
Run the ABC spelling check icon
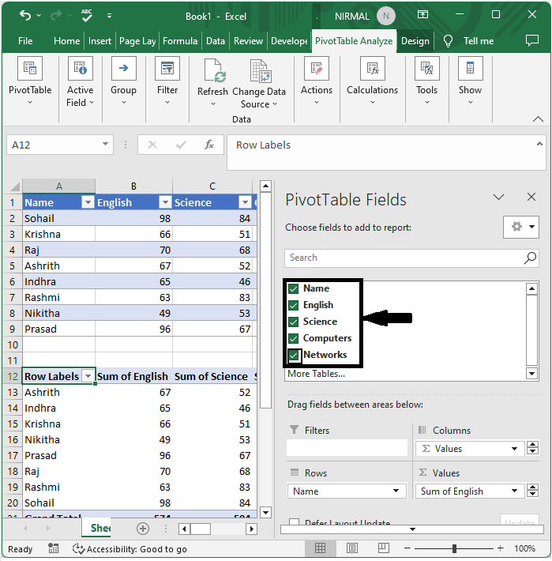87,16
